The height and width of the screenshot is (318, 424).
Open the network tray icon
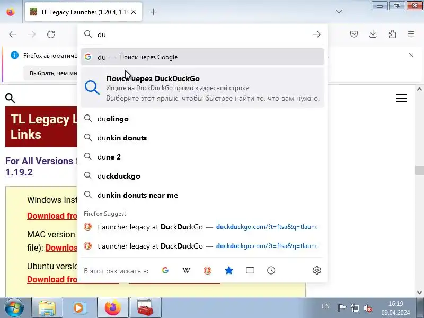click(x=355, y=308)
